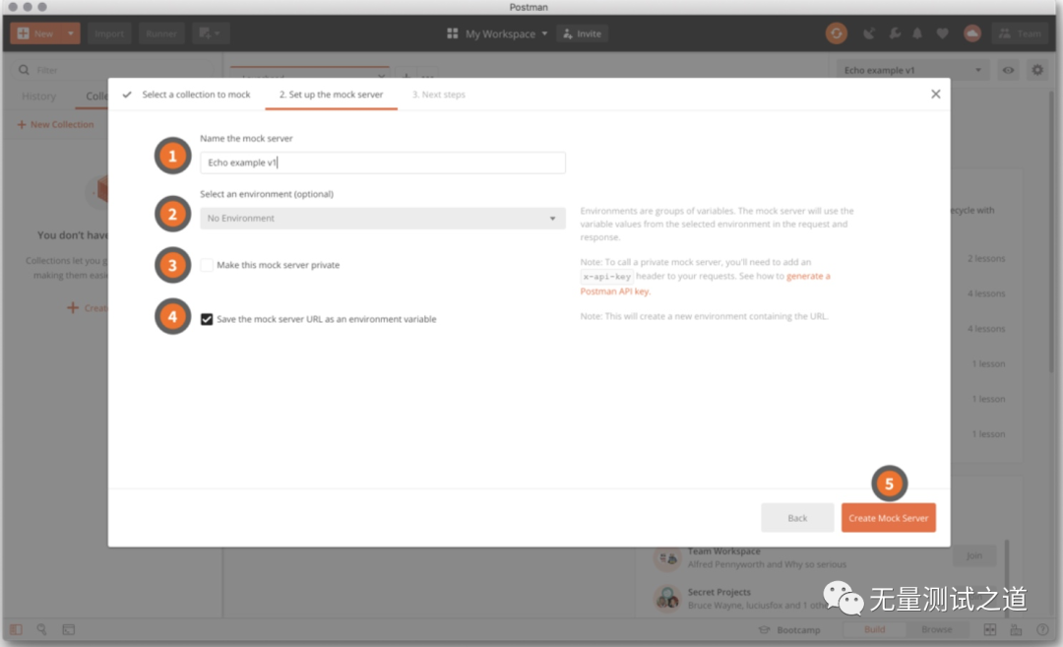Open the user avatar menu

972,33
